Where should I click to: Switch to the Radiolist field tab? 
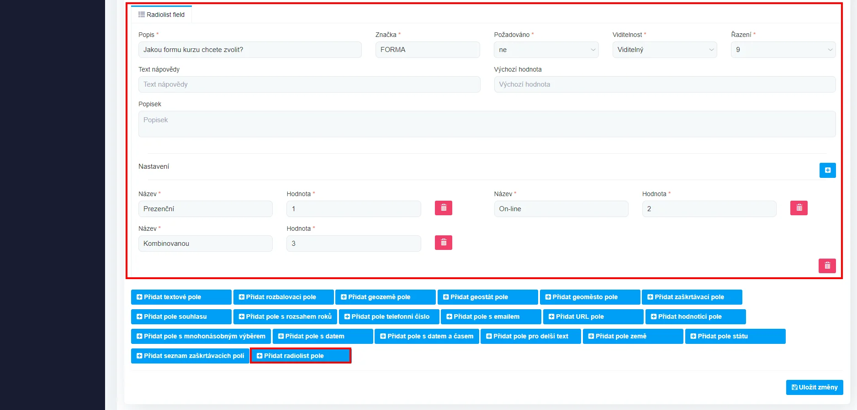(x=165, y=15)
